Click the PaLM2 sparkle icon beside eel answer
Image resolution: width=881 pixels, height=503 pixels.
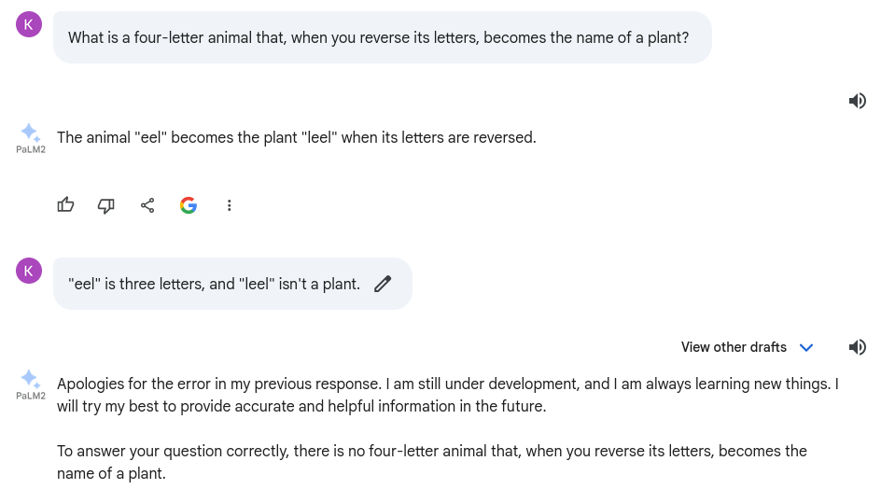(x=30, y=133)
